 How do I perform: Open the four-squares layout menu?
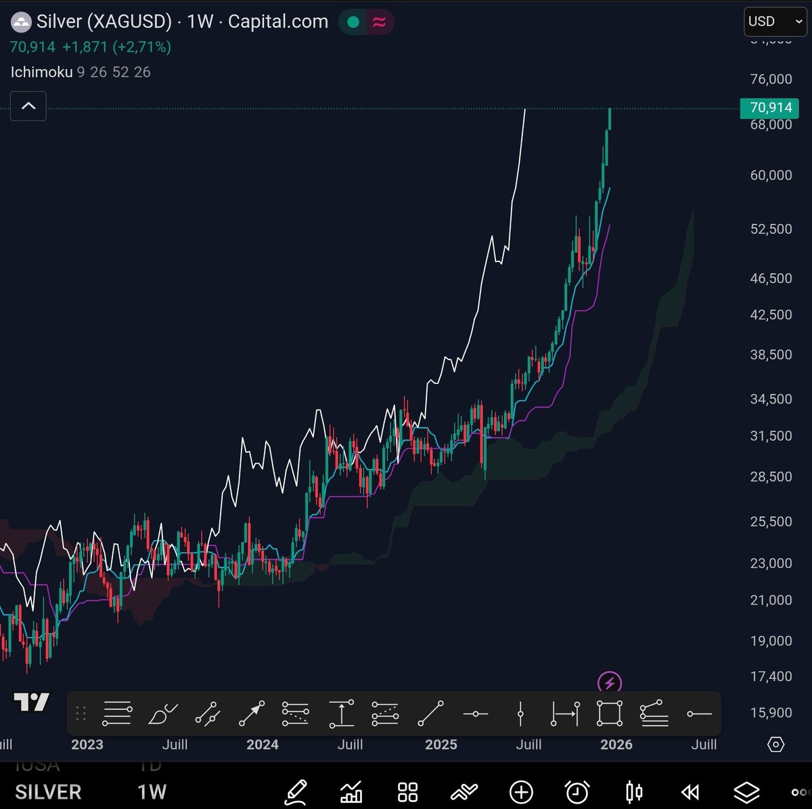407,791
